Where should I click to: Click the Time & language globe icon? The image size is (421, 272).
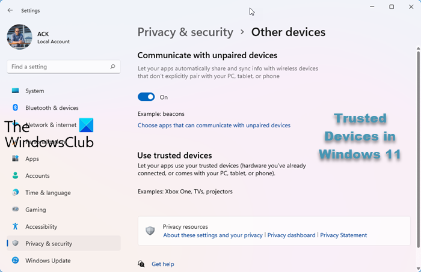coord(15,193)
